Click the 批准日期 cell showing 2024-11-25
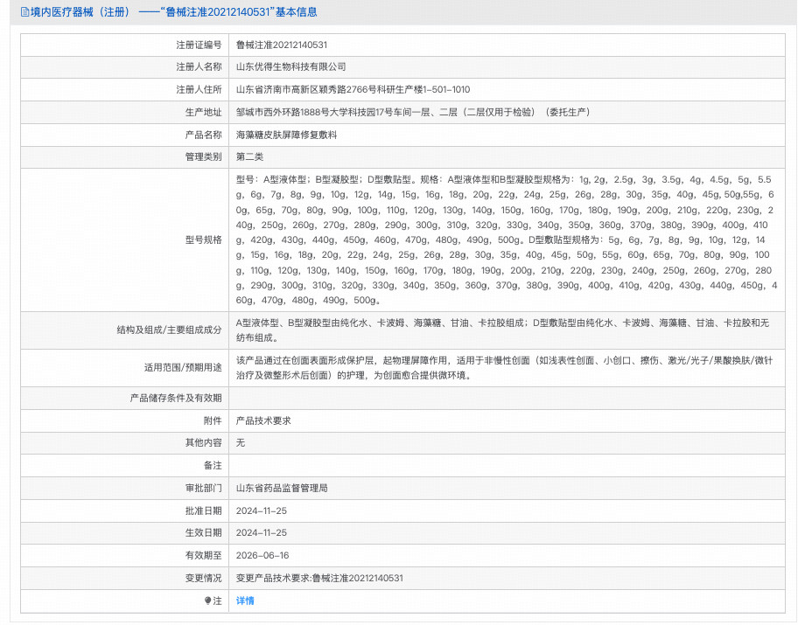Image resolution: width=798 pixels, height=625 pixels. pyautogui.click(x=261, y=508)
